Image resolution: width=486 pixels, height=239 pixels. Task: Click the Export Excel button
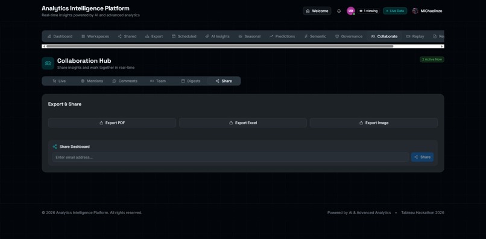[242, 123]
